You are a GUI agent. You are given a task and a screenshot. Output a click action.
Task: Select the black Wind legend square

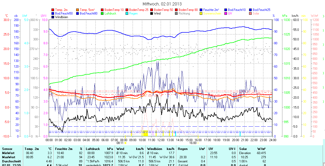click(152, 13)
